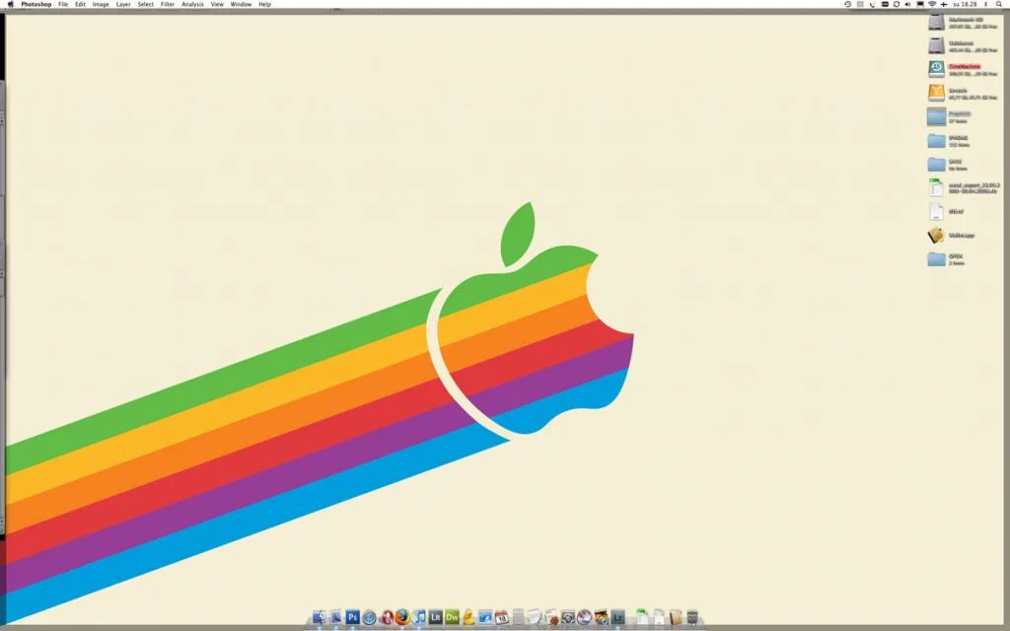Screen dimensions: 1010x631
Task: Open the Layer menu
Action: [123, 5]
